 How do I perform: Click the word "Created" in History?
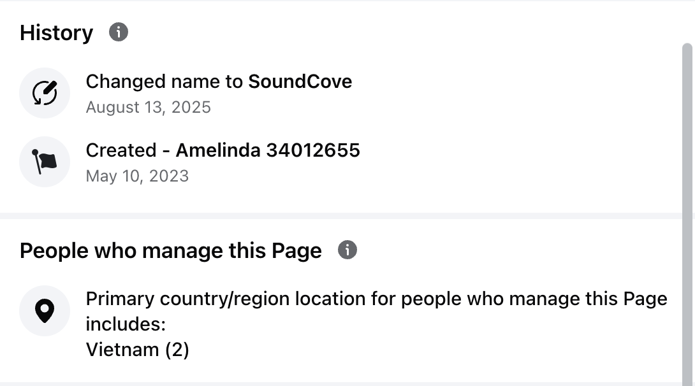(x=121, y=150)
